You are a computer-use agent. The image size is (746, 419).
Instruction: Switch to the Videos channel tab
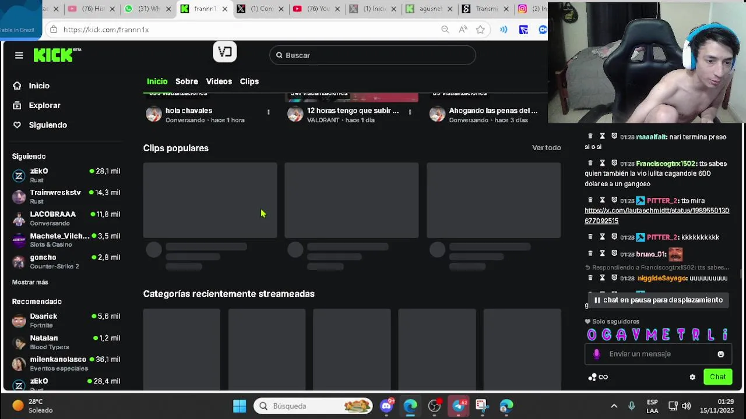pos(219,81)
